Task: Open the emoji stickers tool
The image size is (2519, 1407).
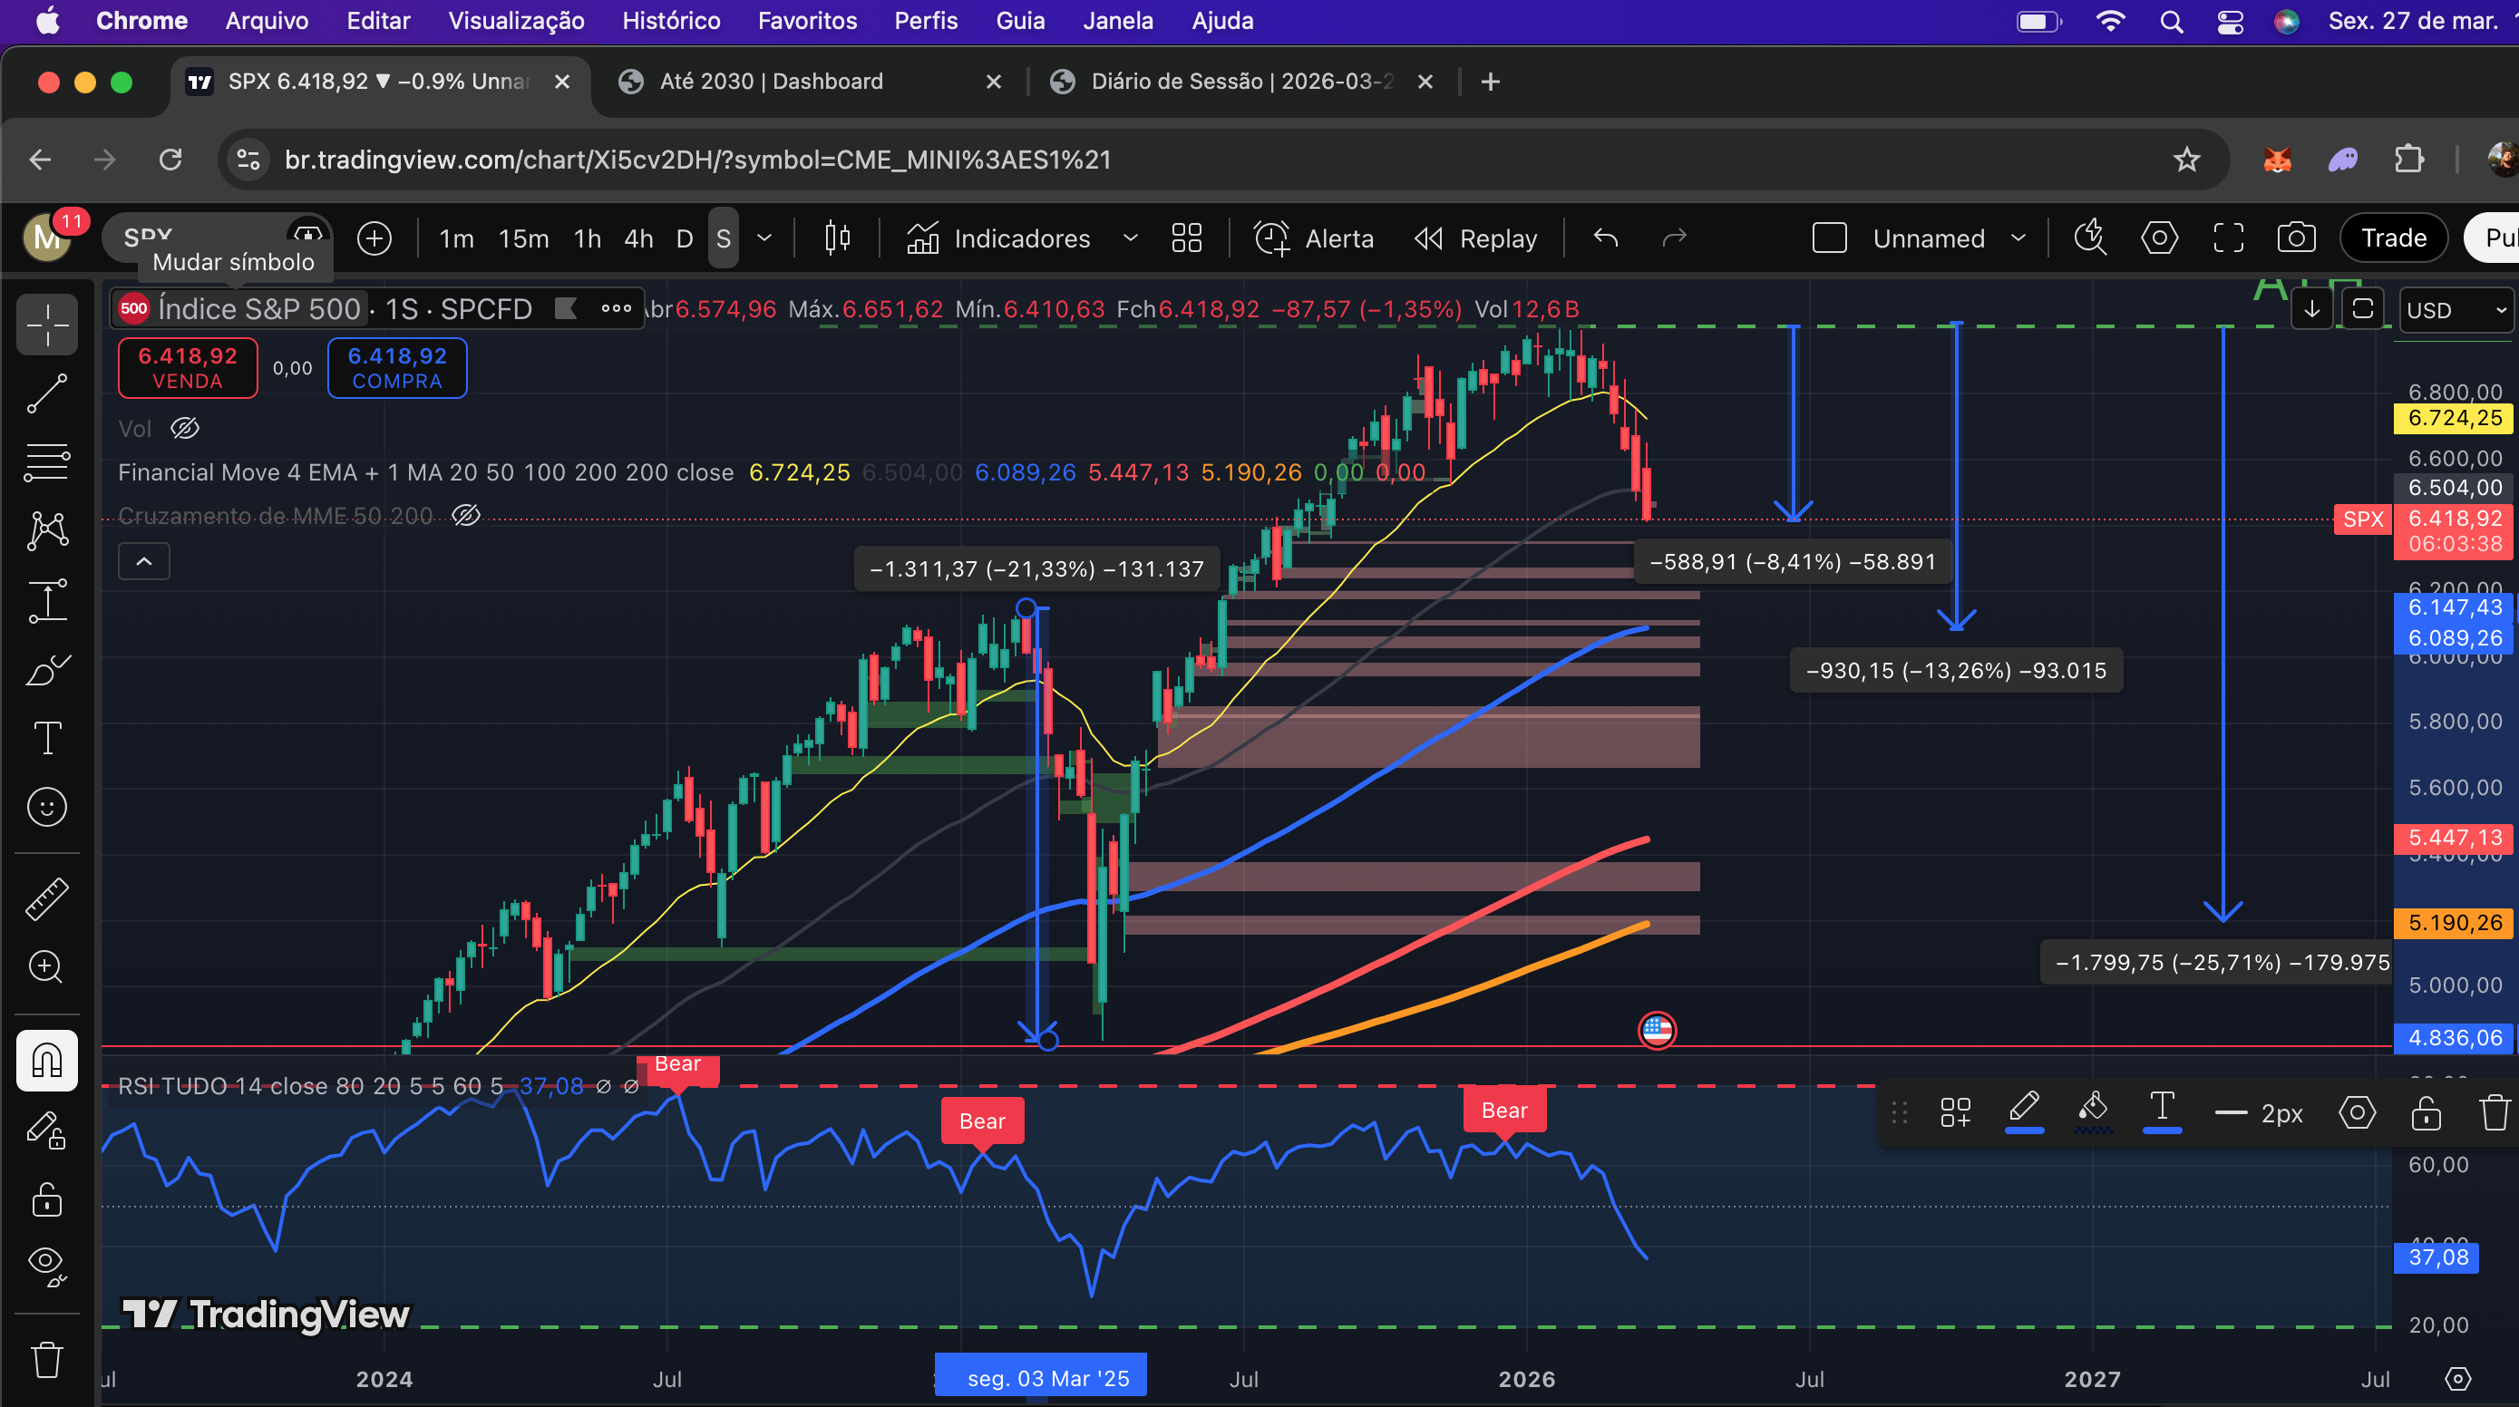Action: pyautogui.click(x=46, y=807)
